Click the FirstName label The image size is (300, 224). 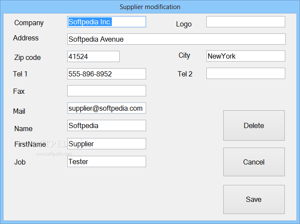(x=30, y=144)
